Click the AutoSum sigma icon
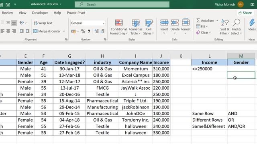This screenshot has height=144, width=257. pos(198,20)
